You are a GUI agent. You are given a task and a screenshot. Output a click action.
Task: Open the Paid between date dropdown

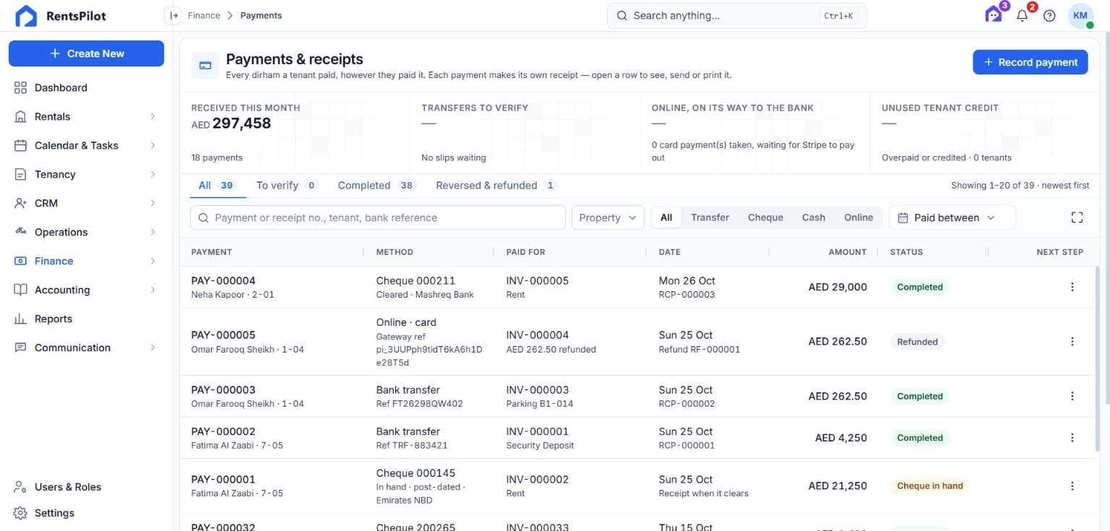(952, 217)
